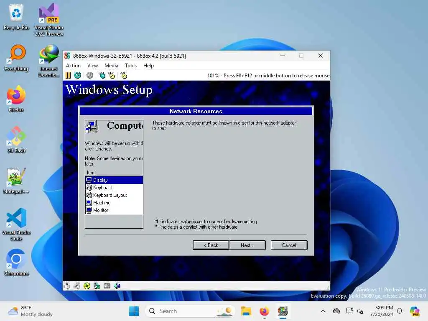
Task: Select Monitor item in the list
Action: pos(114,210)
